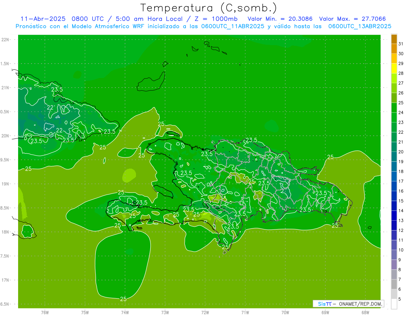Click the legend value label 18
This screenshot has width=410, height=317.
(x=401, y=171)
